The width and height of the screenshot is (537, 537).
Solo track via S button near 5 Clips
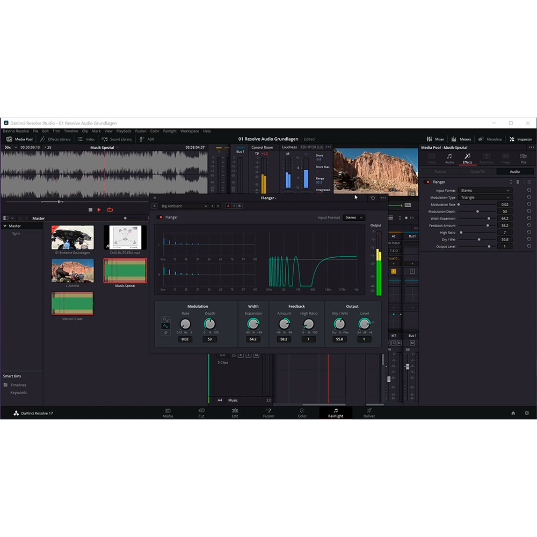tap(249, 355)
